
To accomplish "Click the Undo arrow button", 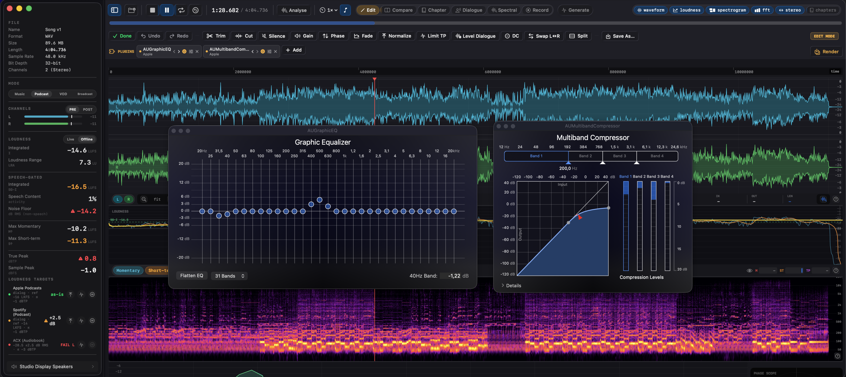I will point(150,36).
